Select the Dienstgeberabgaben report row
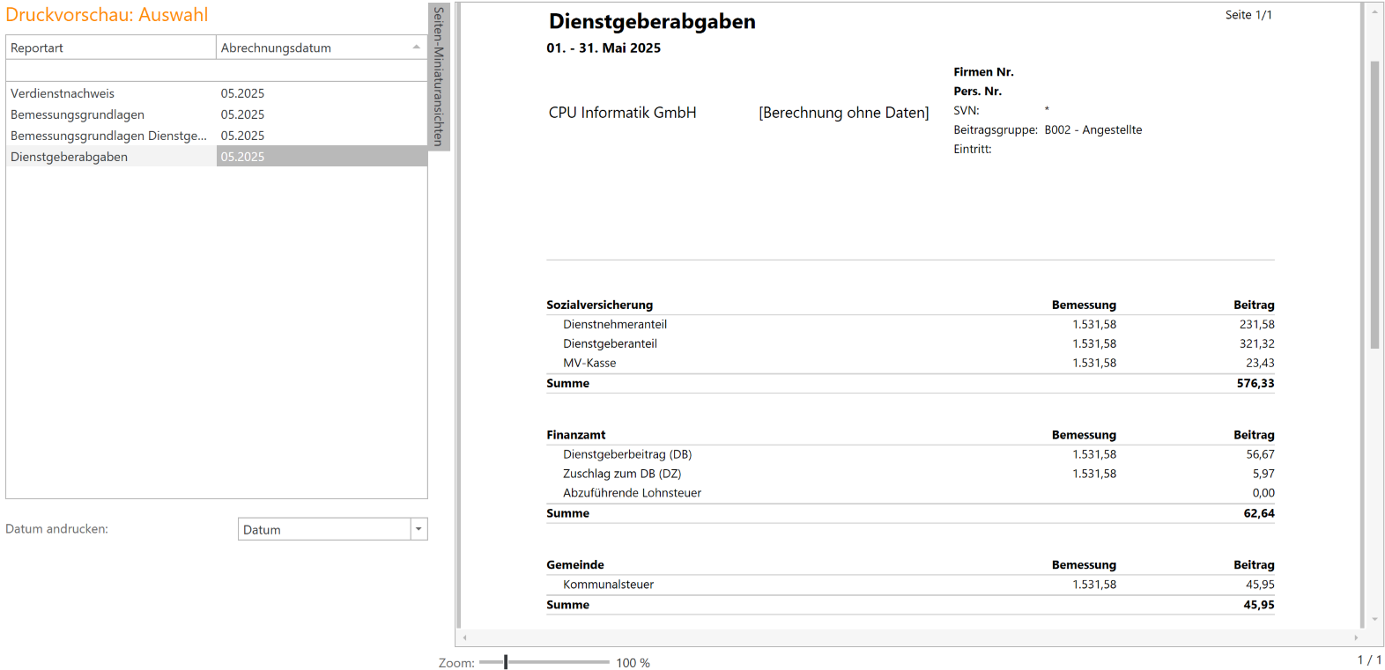Screen dimensions: 1385x670 tap(217, 157)
